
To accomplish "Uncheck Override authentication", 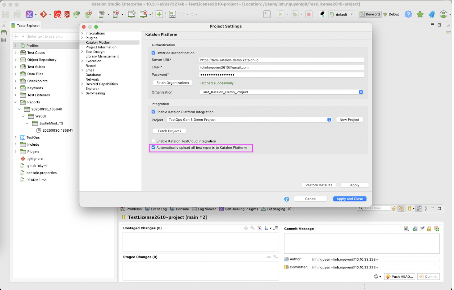I will [x=153, y=53].
